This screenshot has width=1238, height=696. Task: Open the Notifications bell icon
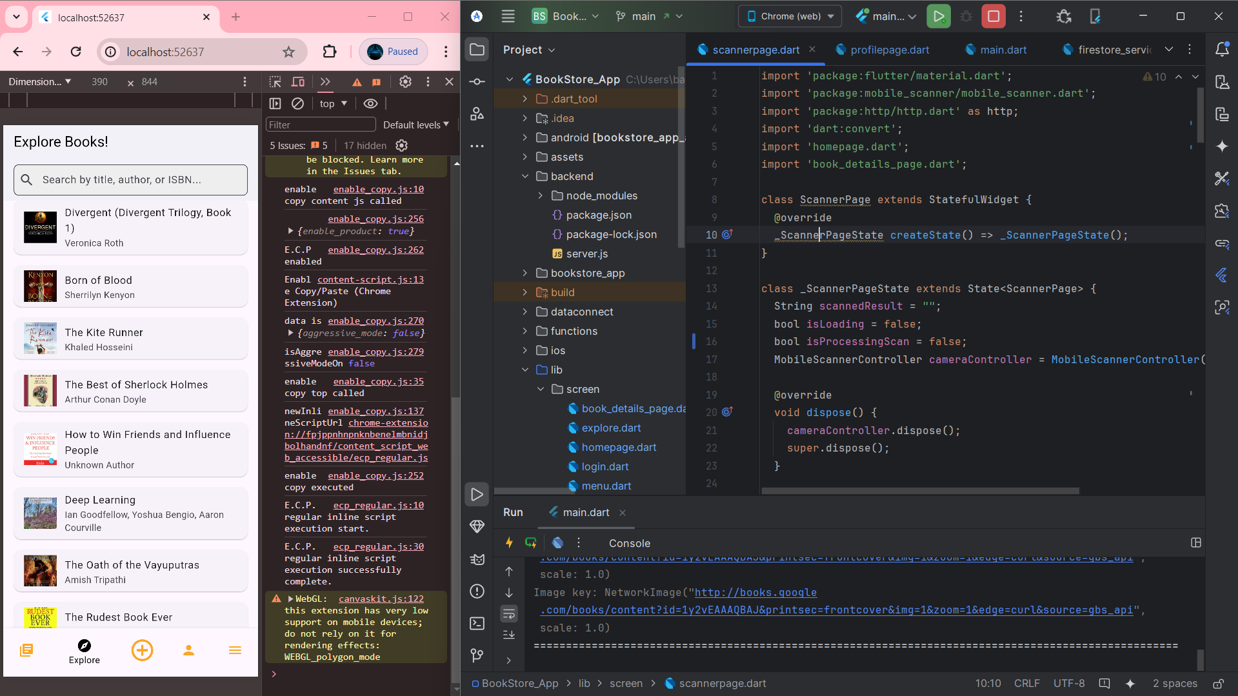point(1222,50)
